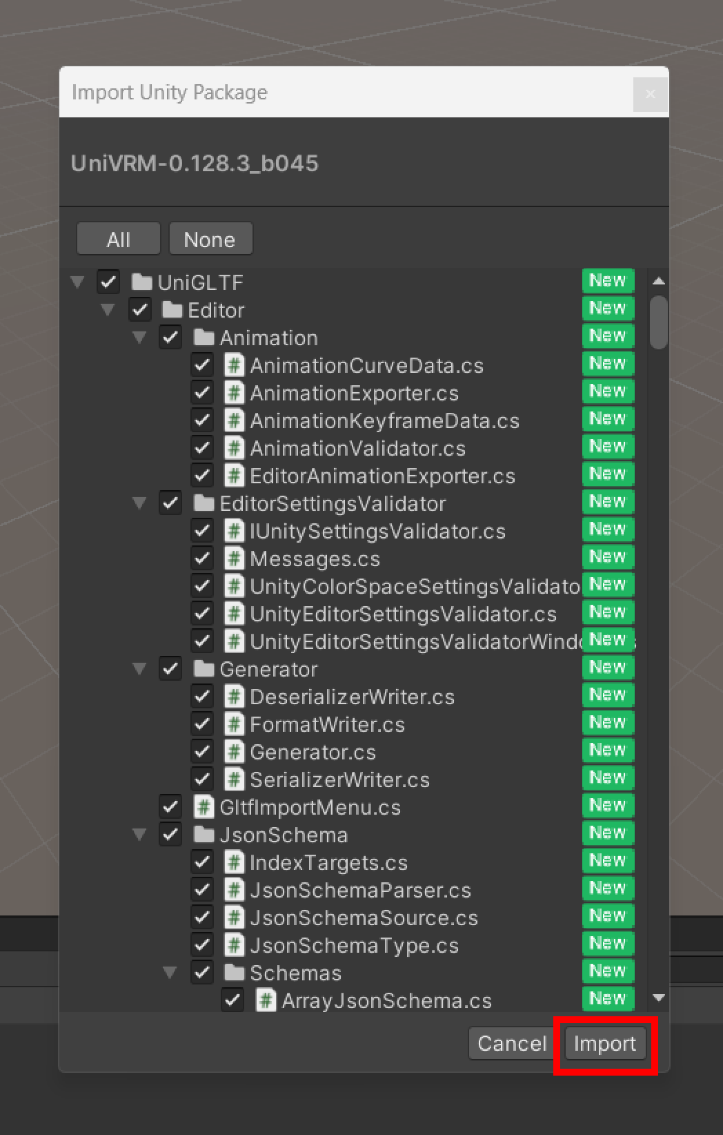The height and width of the screenshot is (1135, 723).
Task: Click the UnityColorSpaceSettingsValidator script icon
Action: pyautogui.click(x=235, y=586)
